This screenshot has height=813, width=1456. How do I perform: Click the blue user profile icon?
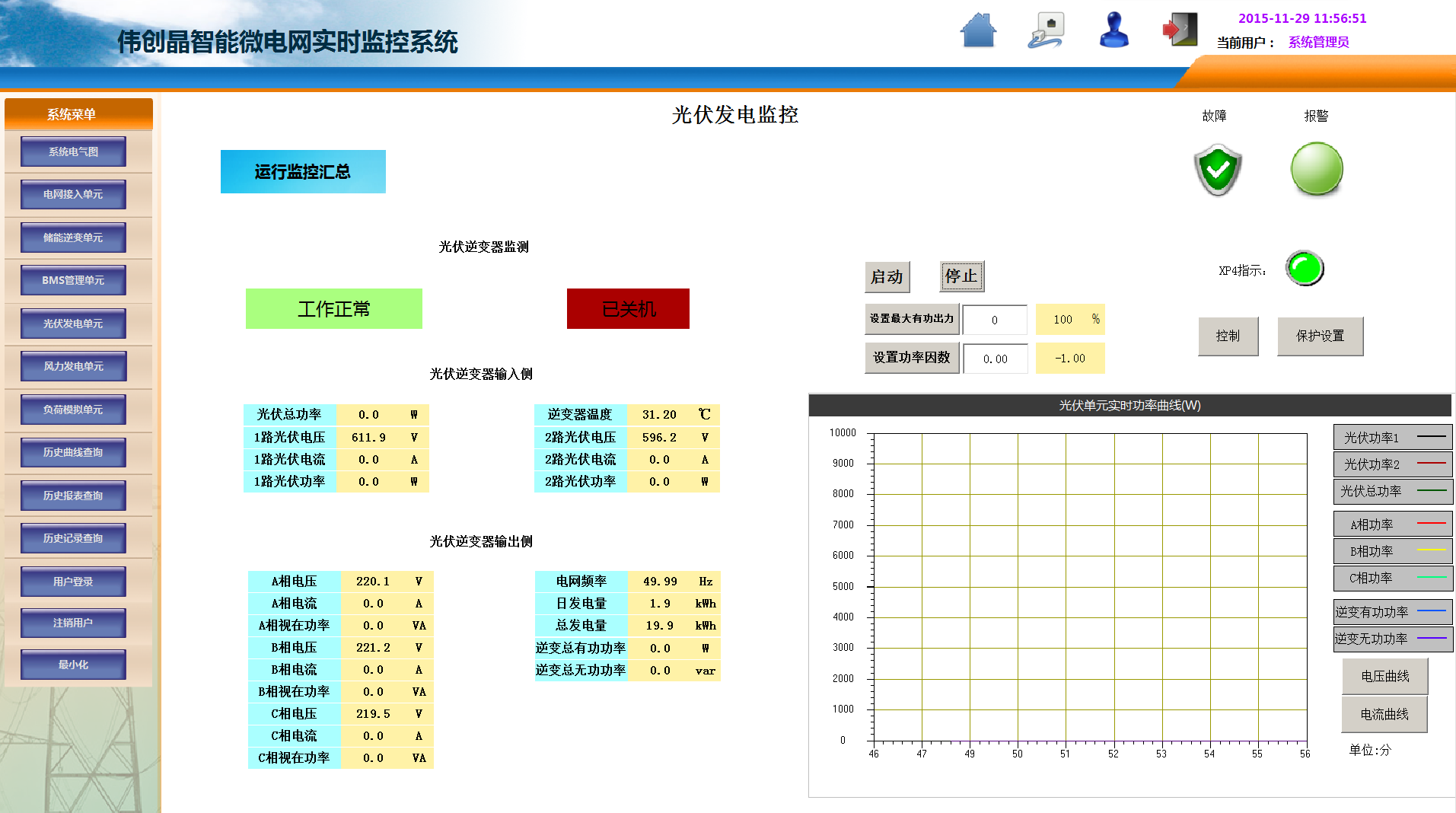pos(1114,31)
